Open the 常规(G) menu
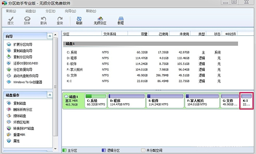This screenshot has width=256, height=154. pyautogui.click(x=11, y=11)
